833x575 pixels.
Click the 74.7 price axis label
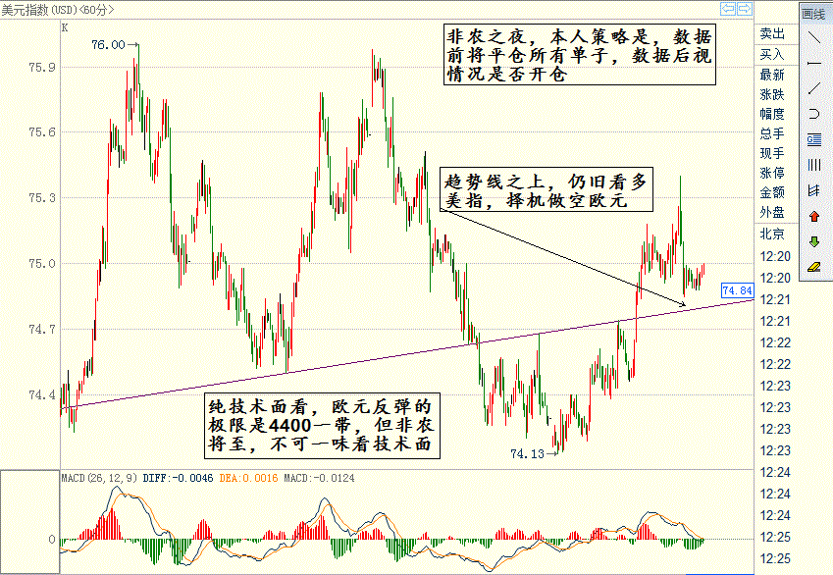(x=42, y=330)
